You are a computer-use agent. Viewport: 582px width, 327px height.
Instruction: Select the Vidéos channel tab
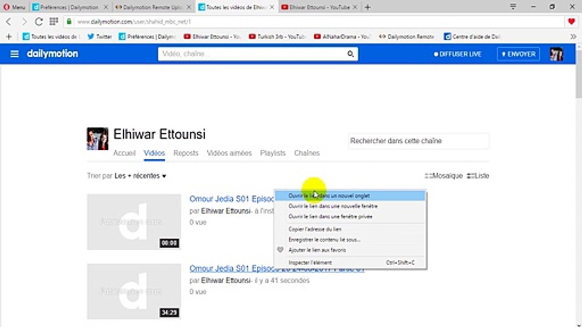tap(154, 153)
